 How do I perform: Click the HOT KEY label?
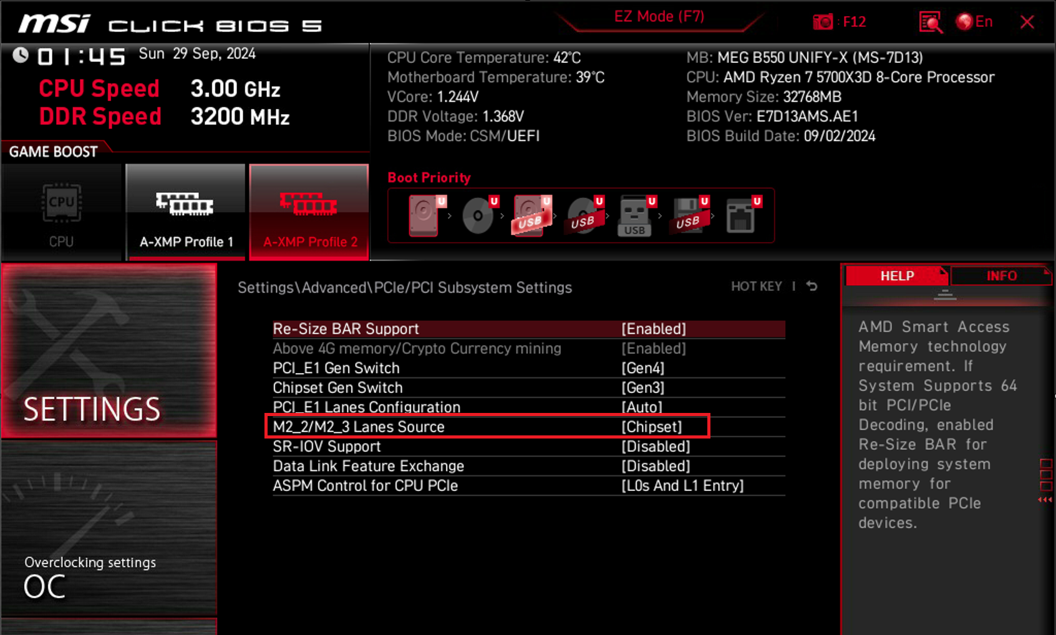click(756, 286)
